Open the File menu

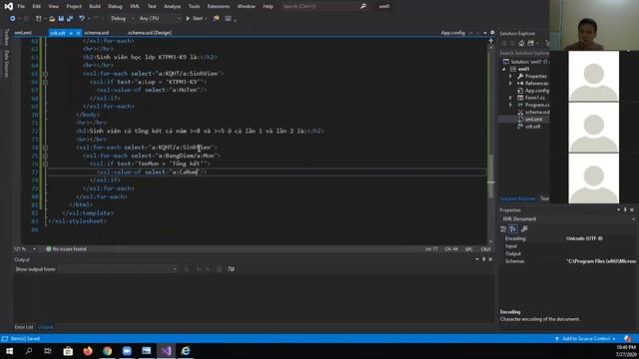click(x=21, y=6)
